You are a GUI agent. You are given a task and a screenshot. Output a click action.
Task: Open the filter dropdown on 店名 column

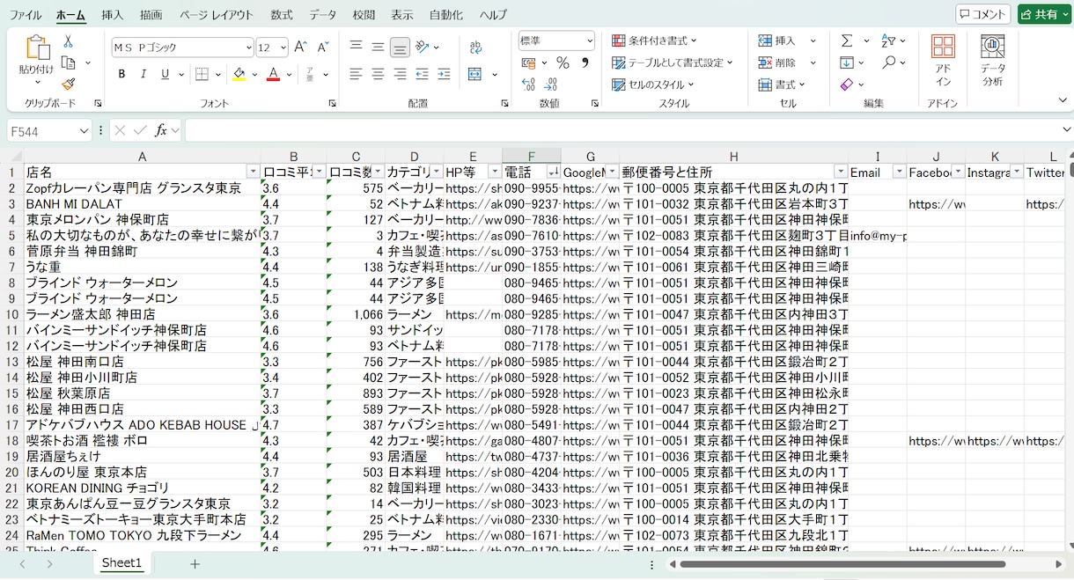[x=254, y=172]
